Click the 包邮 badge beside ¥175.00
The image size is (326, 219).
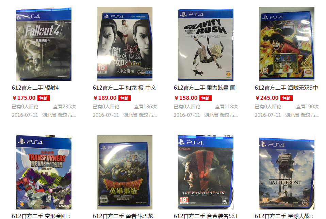click(44, 98)
